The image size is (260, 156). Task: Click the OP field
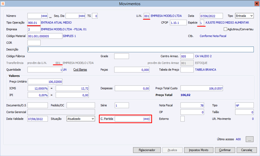[x=192, y=112]
